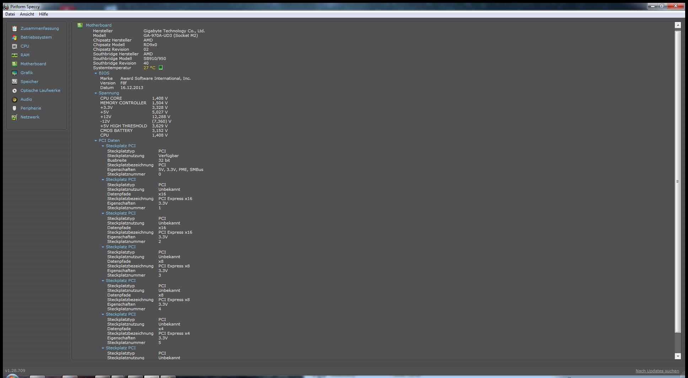The height and width of the screenshot is (378, 688).
Task: Click the +5V reading 5,027 V
Action: pyautogui.click(x=160, y=112)
